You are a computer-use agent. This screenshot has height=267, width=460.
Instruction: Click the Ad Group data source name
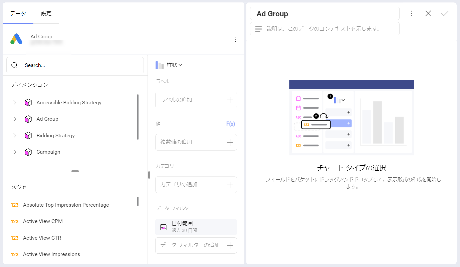(x=41, y=37)
